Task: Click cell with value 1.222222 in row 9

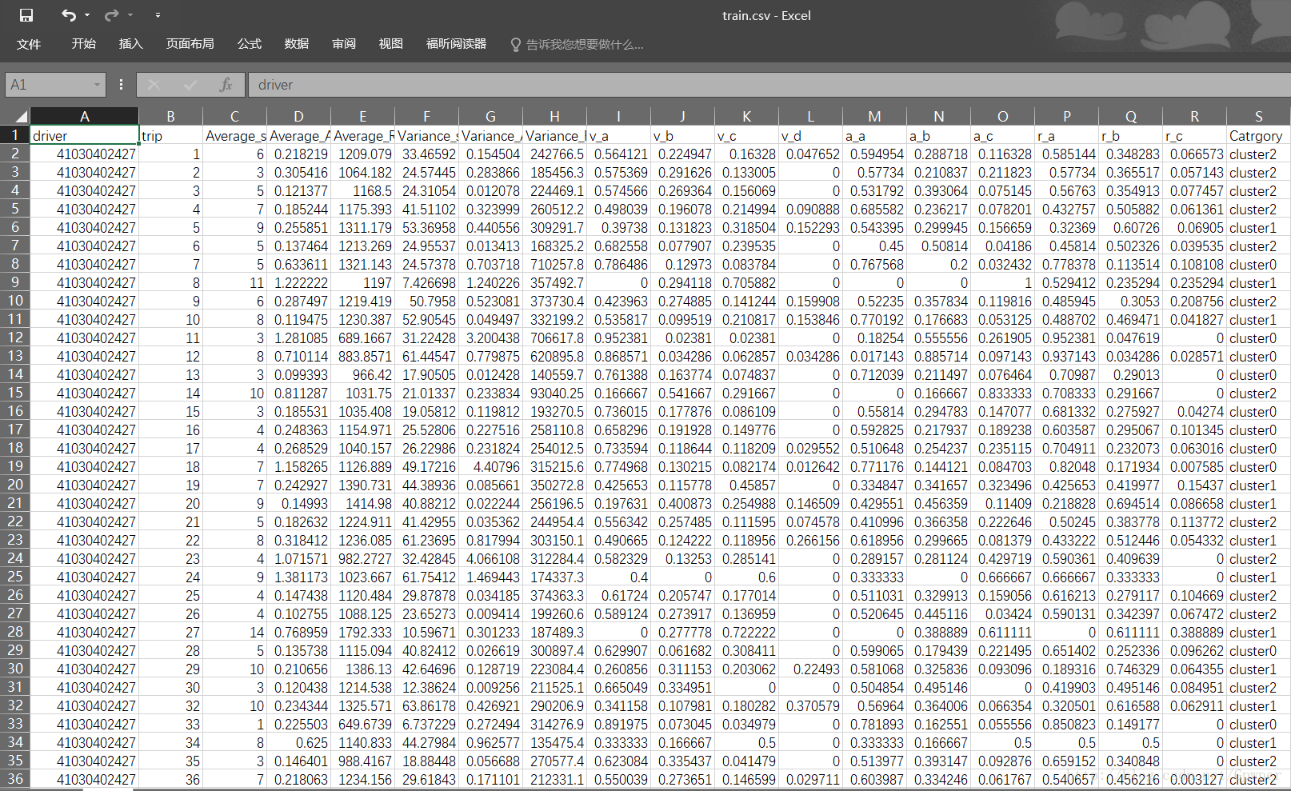Action: [298, 282]
